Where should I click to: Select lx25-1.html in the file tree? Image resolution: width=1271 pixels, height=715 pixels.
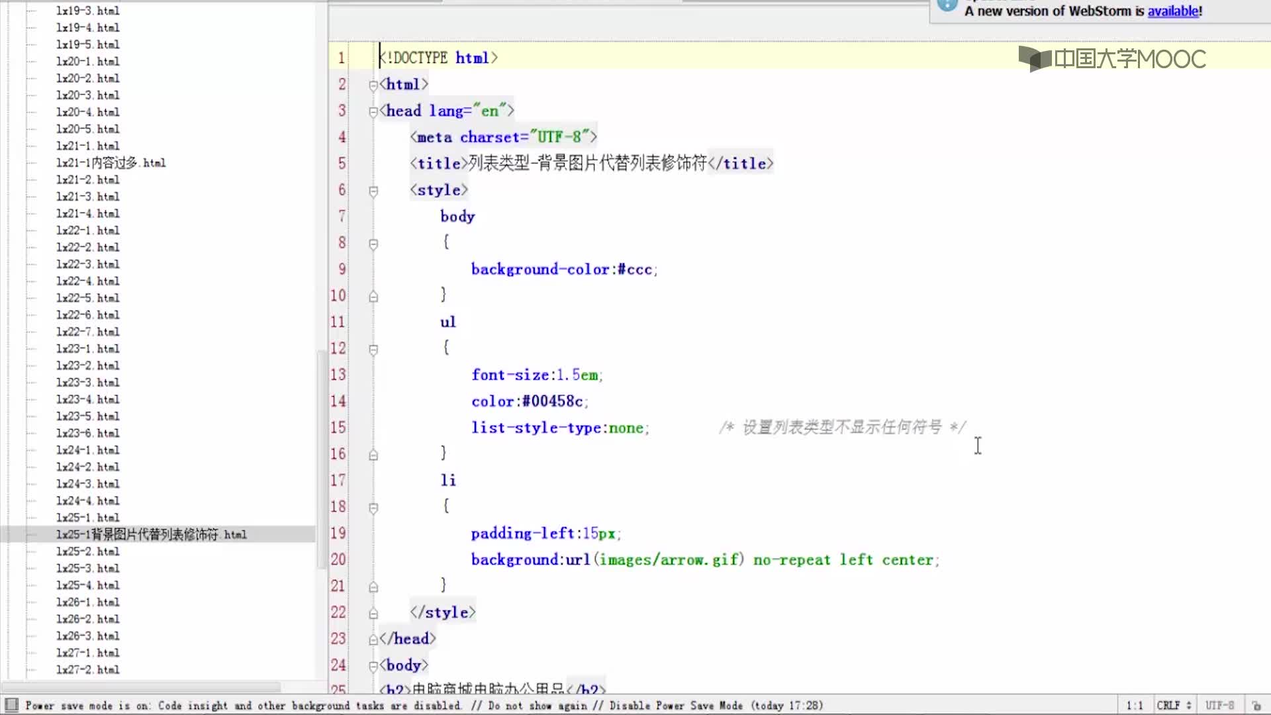87,518
